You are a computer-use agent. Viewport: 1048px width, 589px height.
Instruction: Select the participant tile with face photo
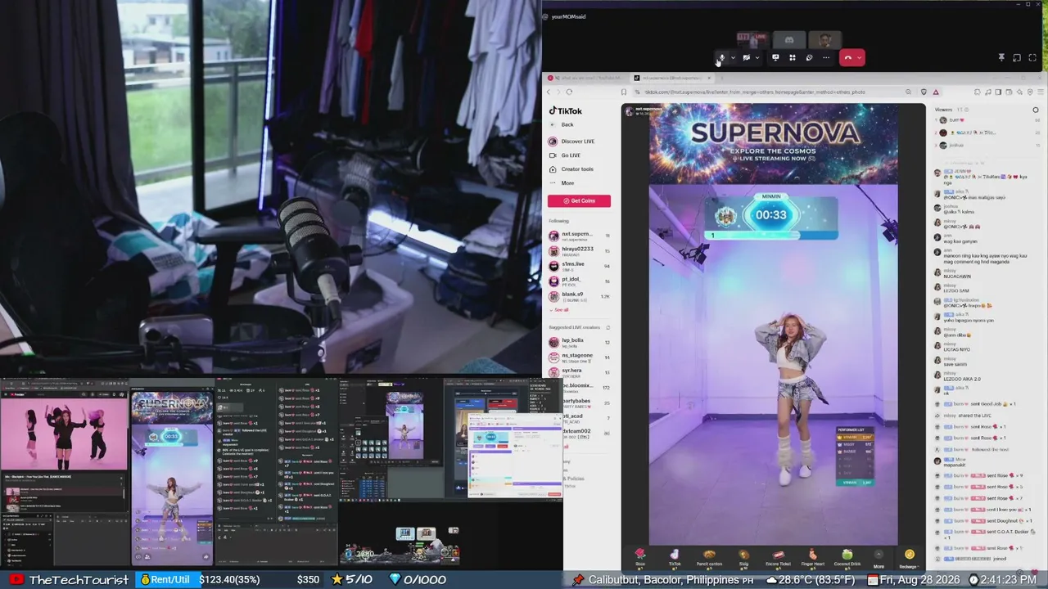point(824,39)
